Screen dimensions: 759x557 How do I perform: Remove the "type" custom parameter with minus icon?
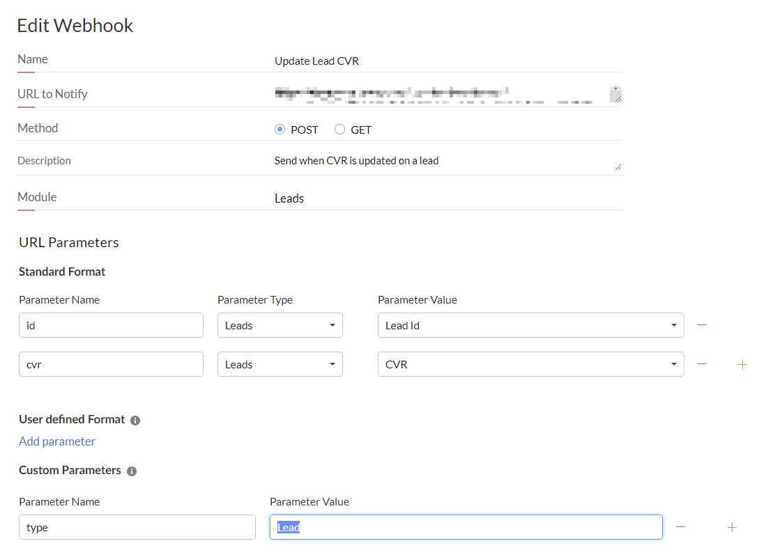coord(681,527)
